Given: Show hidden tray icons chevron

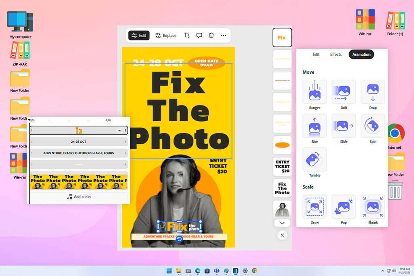Looking at the screenshot, I should point(382,271).
